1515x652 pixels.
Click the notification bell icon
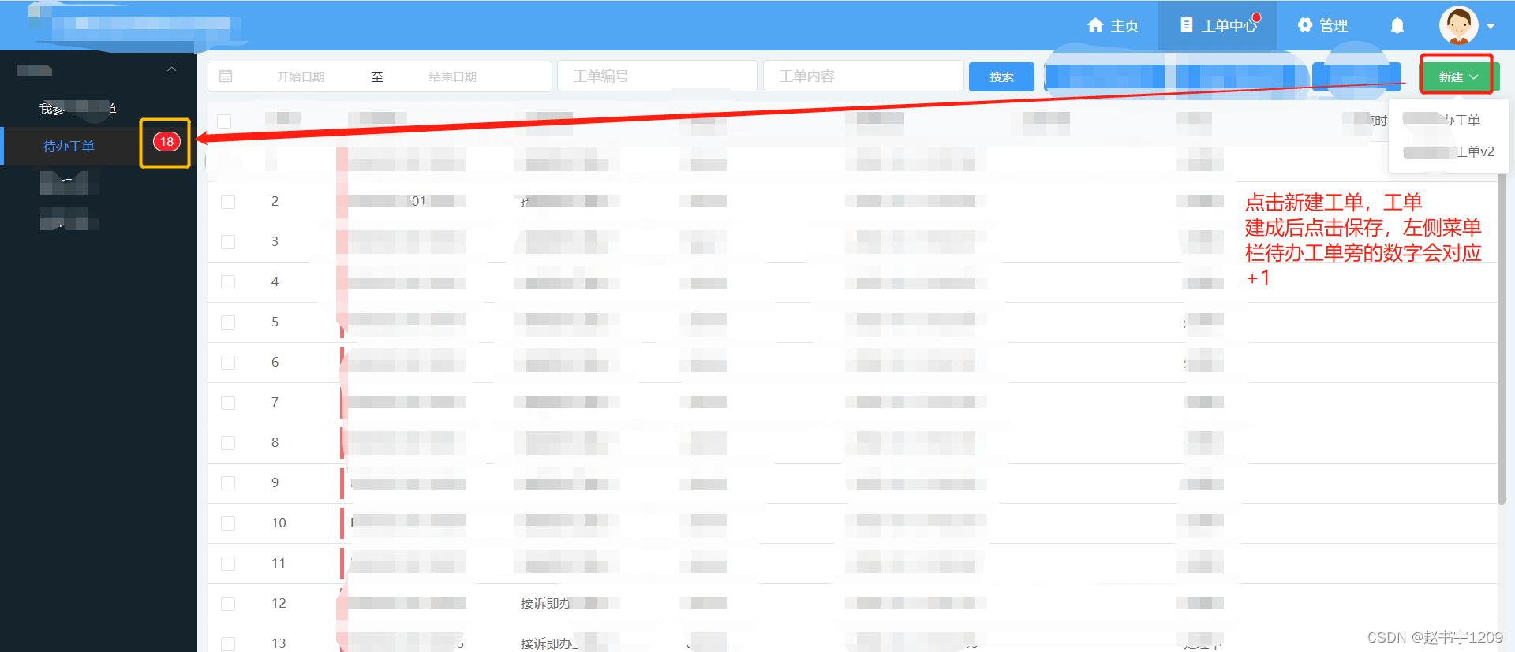(1397, 25)
